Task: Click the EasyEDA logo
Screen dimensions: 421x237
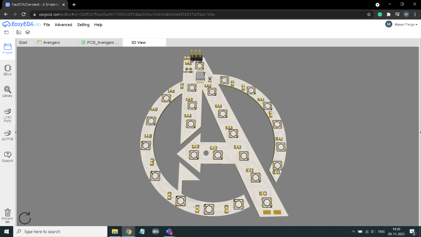Action: (x=21, y=25)
